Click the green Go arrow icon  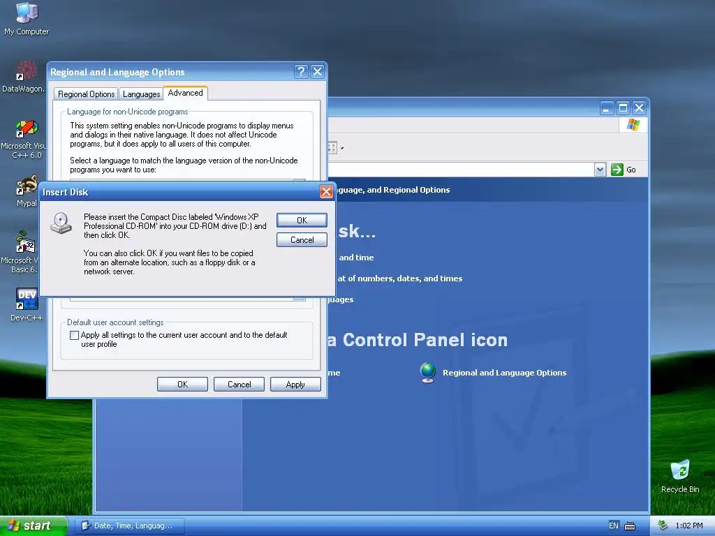617,170
